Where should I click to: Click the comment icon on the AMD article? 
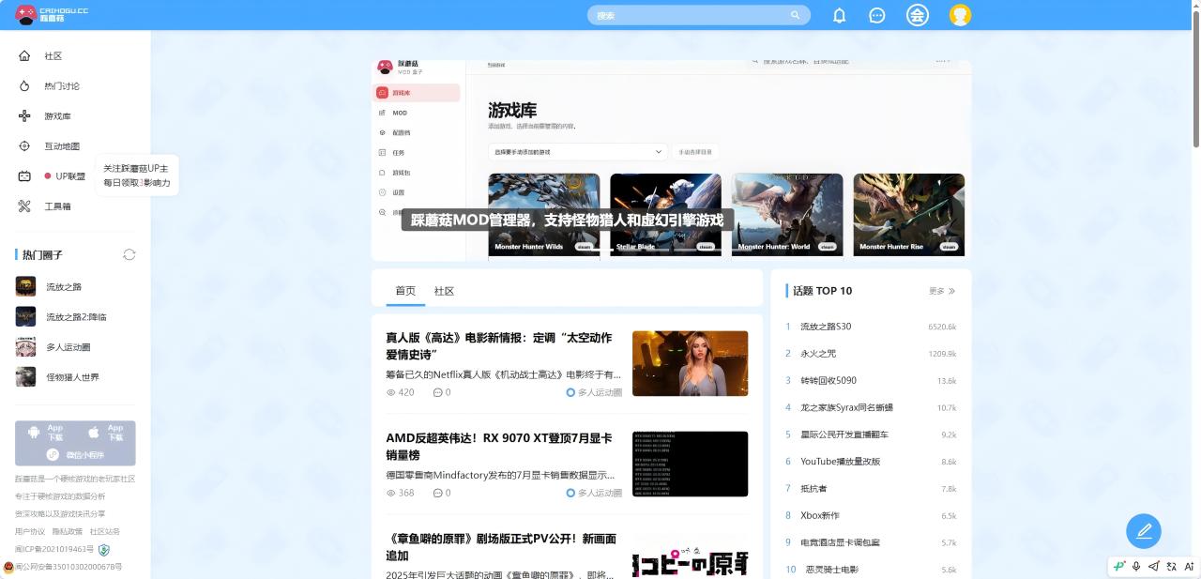(437, 493)
